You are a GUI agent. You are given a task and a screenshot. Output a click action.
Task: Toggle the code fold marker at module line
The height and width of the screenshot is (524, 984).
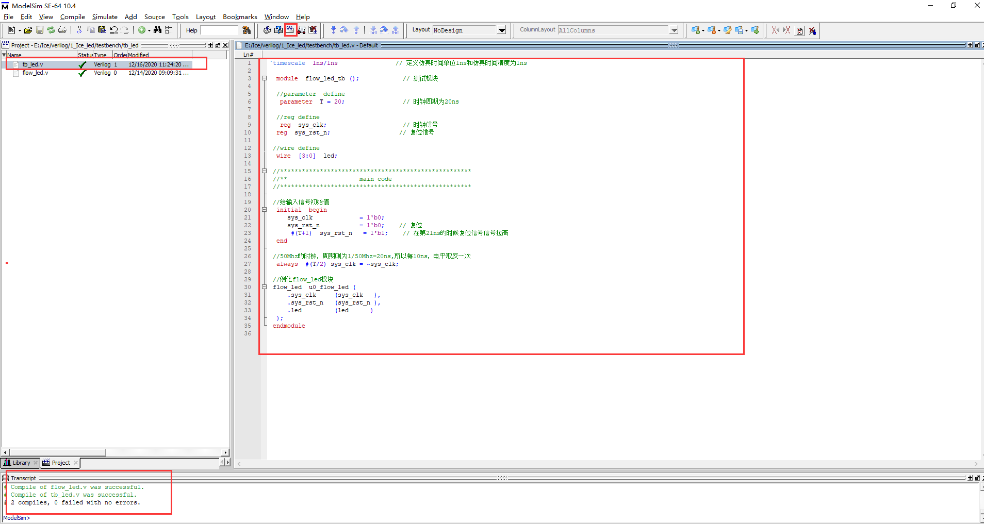point(264,78)
